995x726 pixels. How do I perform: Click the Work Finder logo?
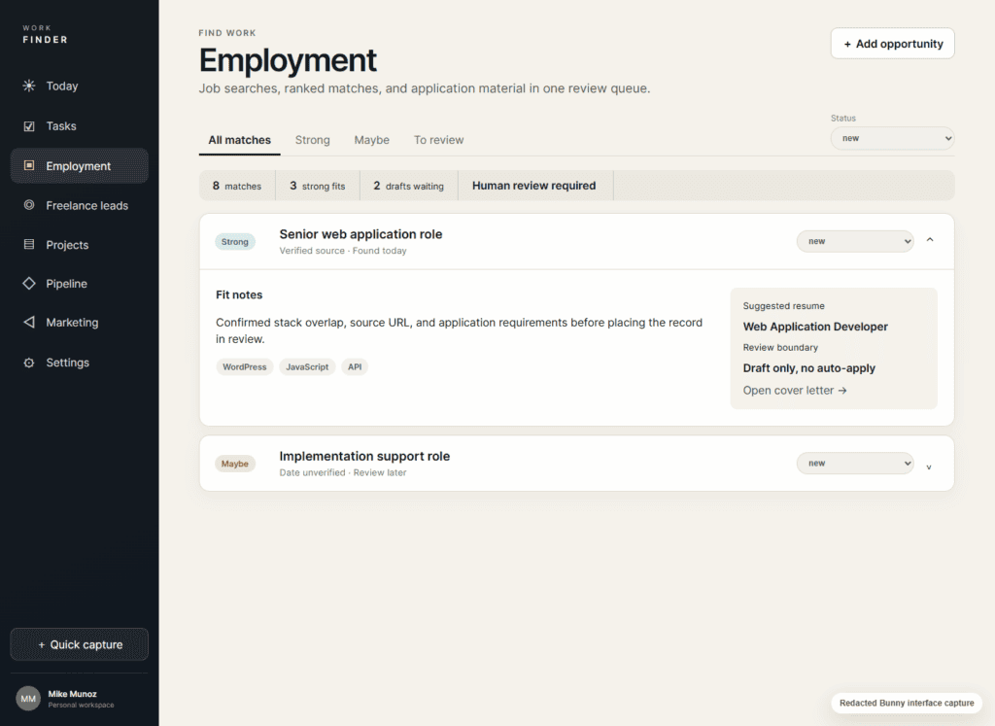[x=45, y=34]
